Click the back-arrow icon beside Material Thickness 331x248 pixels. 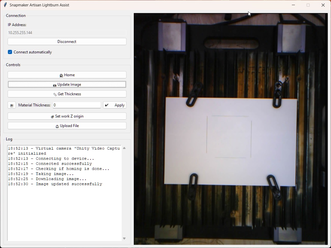pos(12,105)
